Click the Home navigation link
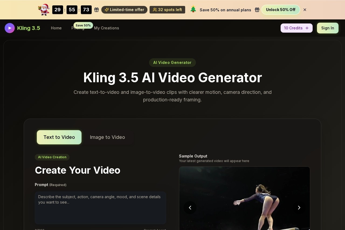This screenshot has height=230, width=345. pyautogui.click(x=56, y=28)
